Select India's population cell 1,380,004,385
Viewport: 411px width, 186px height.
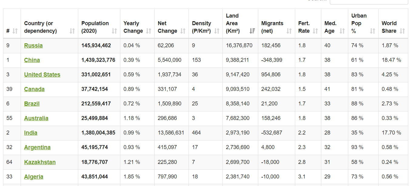pyautogui.click(x=98, y=133)
